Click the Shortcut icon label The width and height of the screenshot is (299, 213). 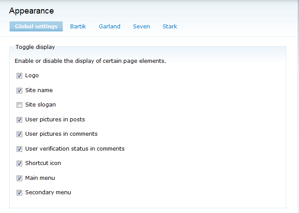point(43,163)
